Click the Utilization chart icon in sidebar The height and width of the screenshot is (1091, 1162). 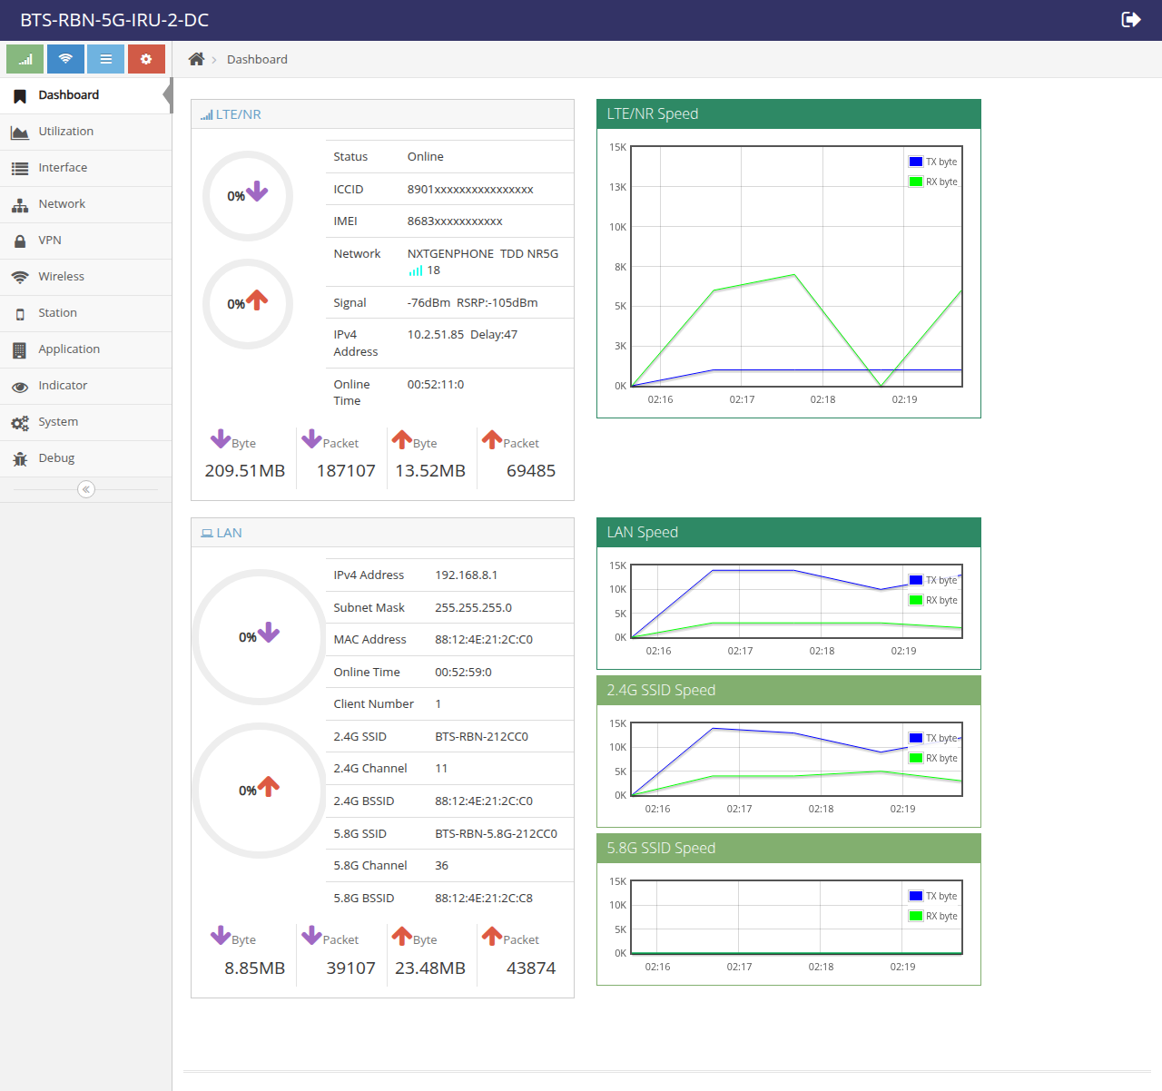(x=20, y=133)
